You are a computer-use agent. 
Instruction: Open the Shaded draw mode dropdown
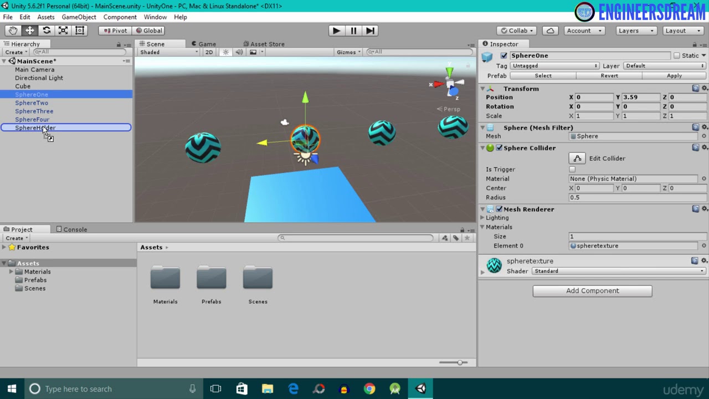click(x=168, y=52)
